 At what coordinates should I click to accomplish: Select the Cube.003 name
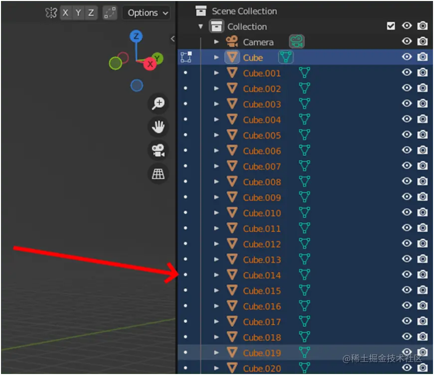[x=262, y=104]
